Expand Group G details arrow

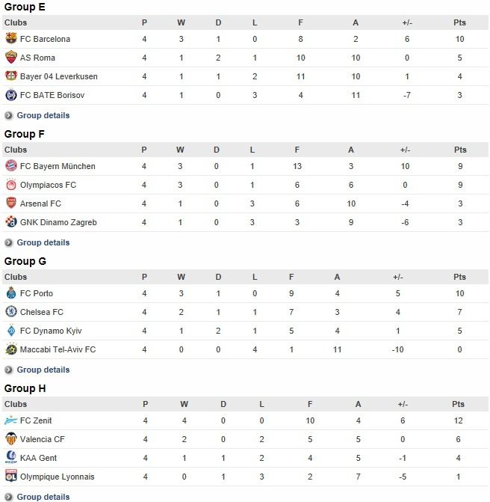[9, 370]
